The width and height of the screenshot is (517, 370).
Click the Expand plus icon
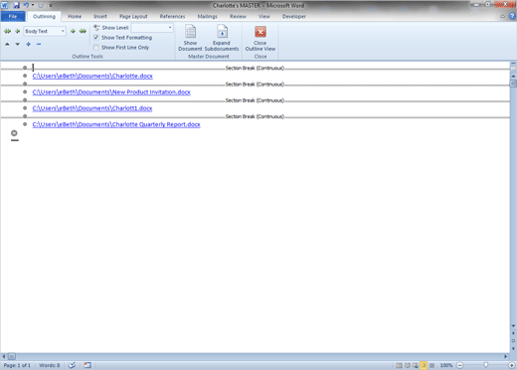[x=28, y=44]
